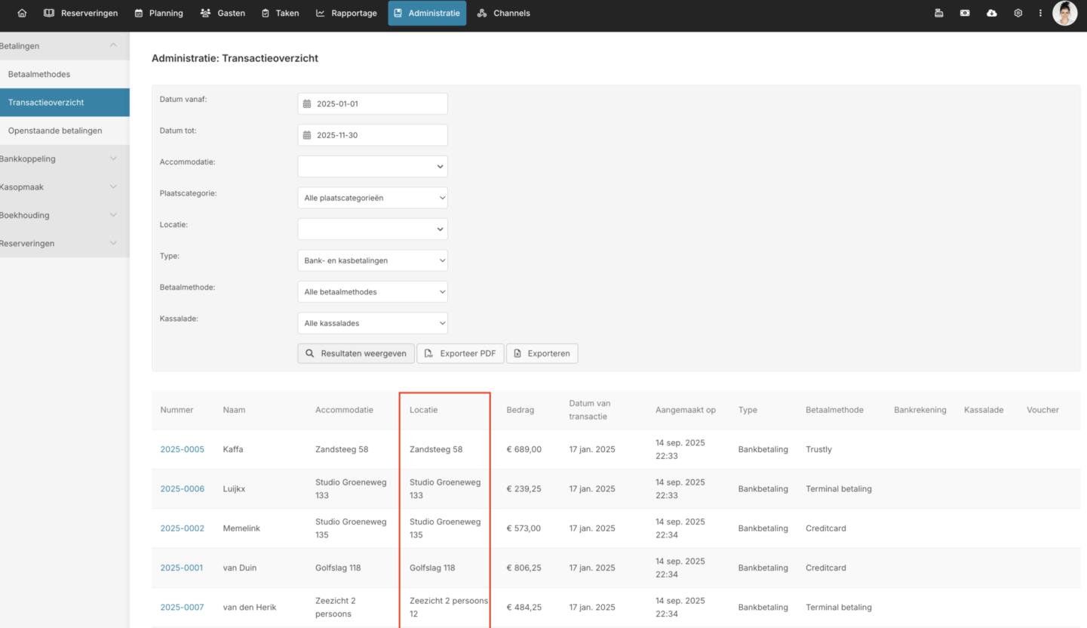Click the home icon in top navigation
The width and height of the screenshot is (1087, 628).
[22, 13]
